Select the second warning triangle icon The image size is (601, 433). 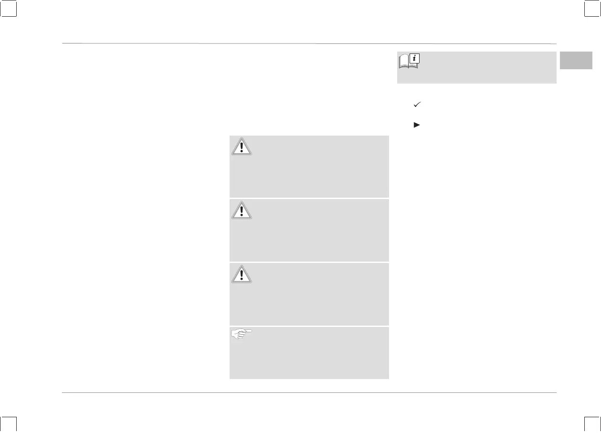(x=242, y=211)
